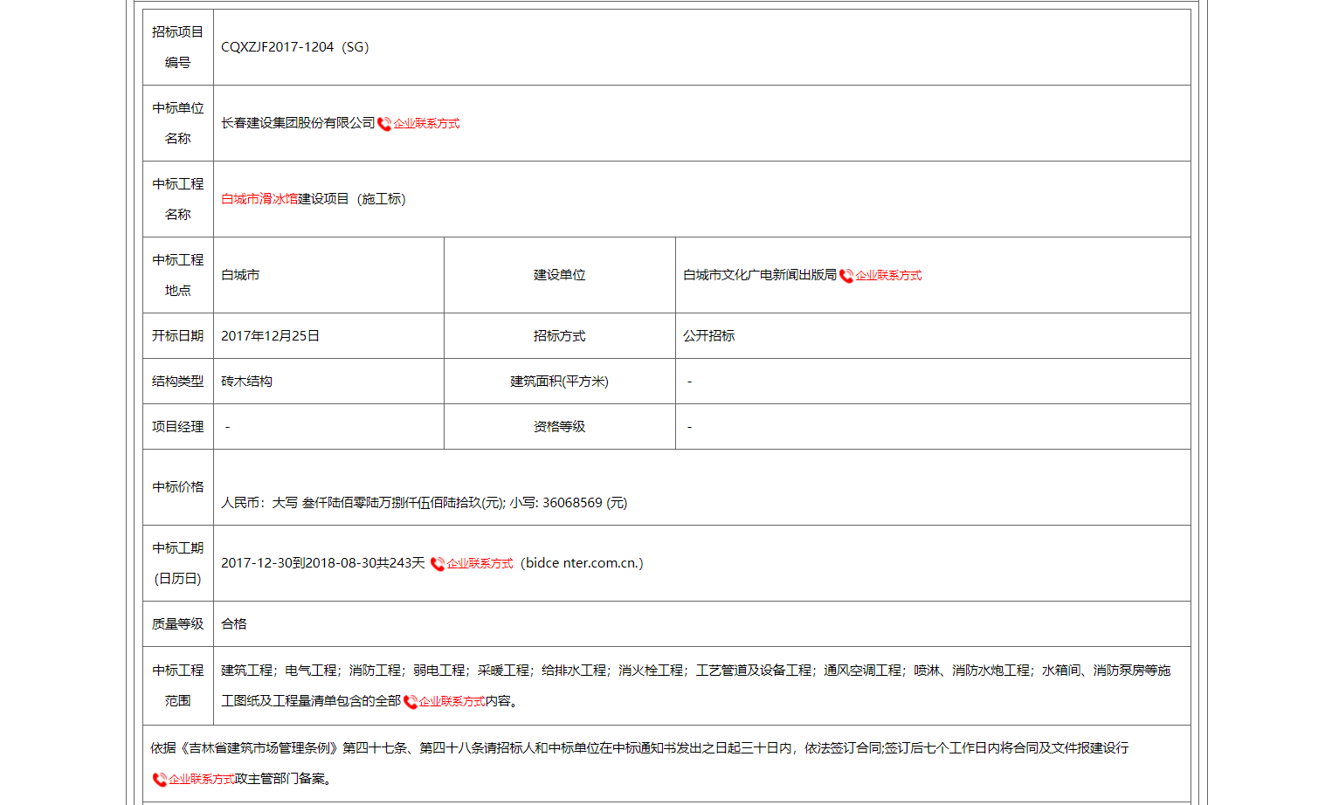This screenshot has width=1332, height=805.
Task: Open 企业联系方式 link after 白城市文化广电新闻出版局
Action: click(888, 276)
